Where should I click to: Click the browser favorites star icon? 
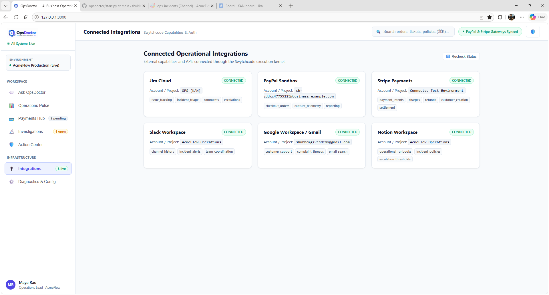pyautogui.click(x=490, y=17)
